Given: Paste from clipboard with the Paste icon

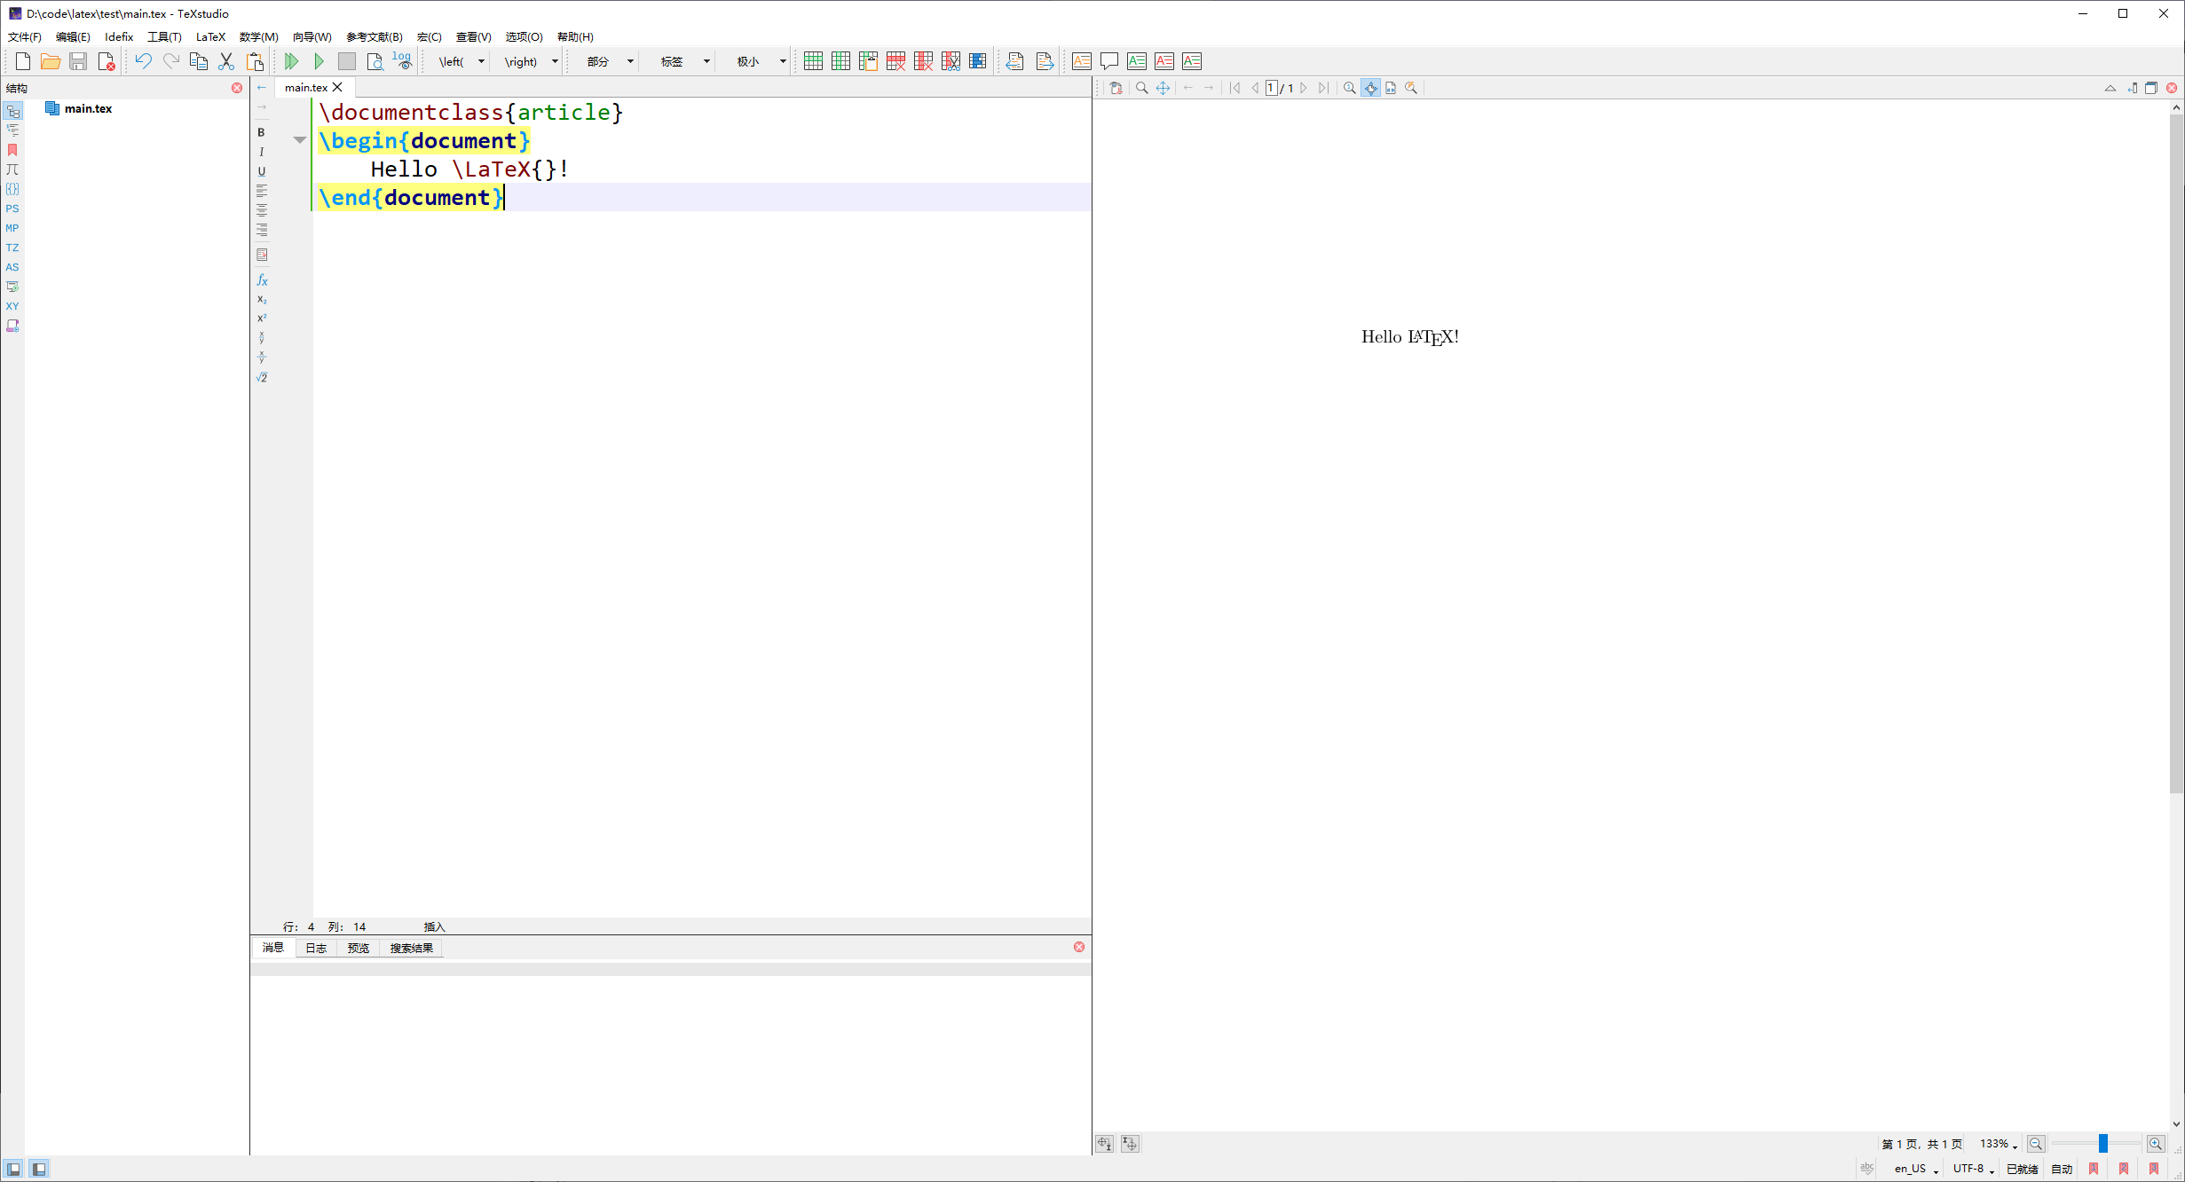Looking at the screenshot, I should 255,61.
